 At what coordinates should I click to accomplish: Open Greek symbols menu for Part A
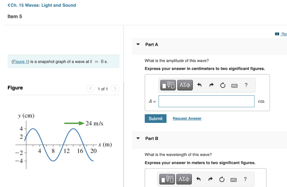coord(185,85)
